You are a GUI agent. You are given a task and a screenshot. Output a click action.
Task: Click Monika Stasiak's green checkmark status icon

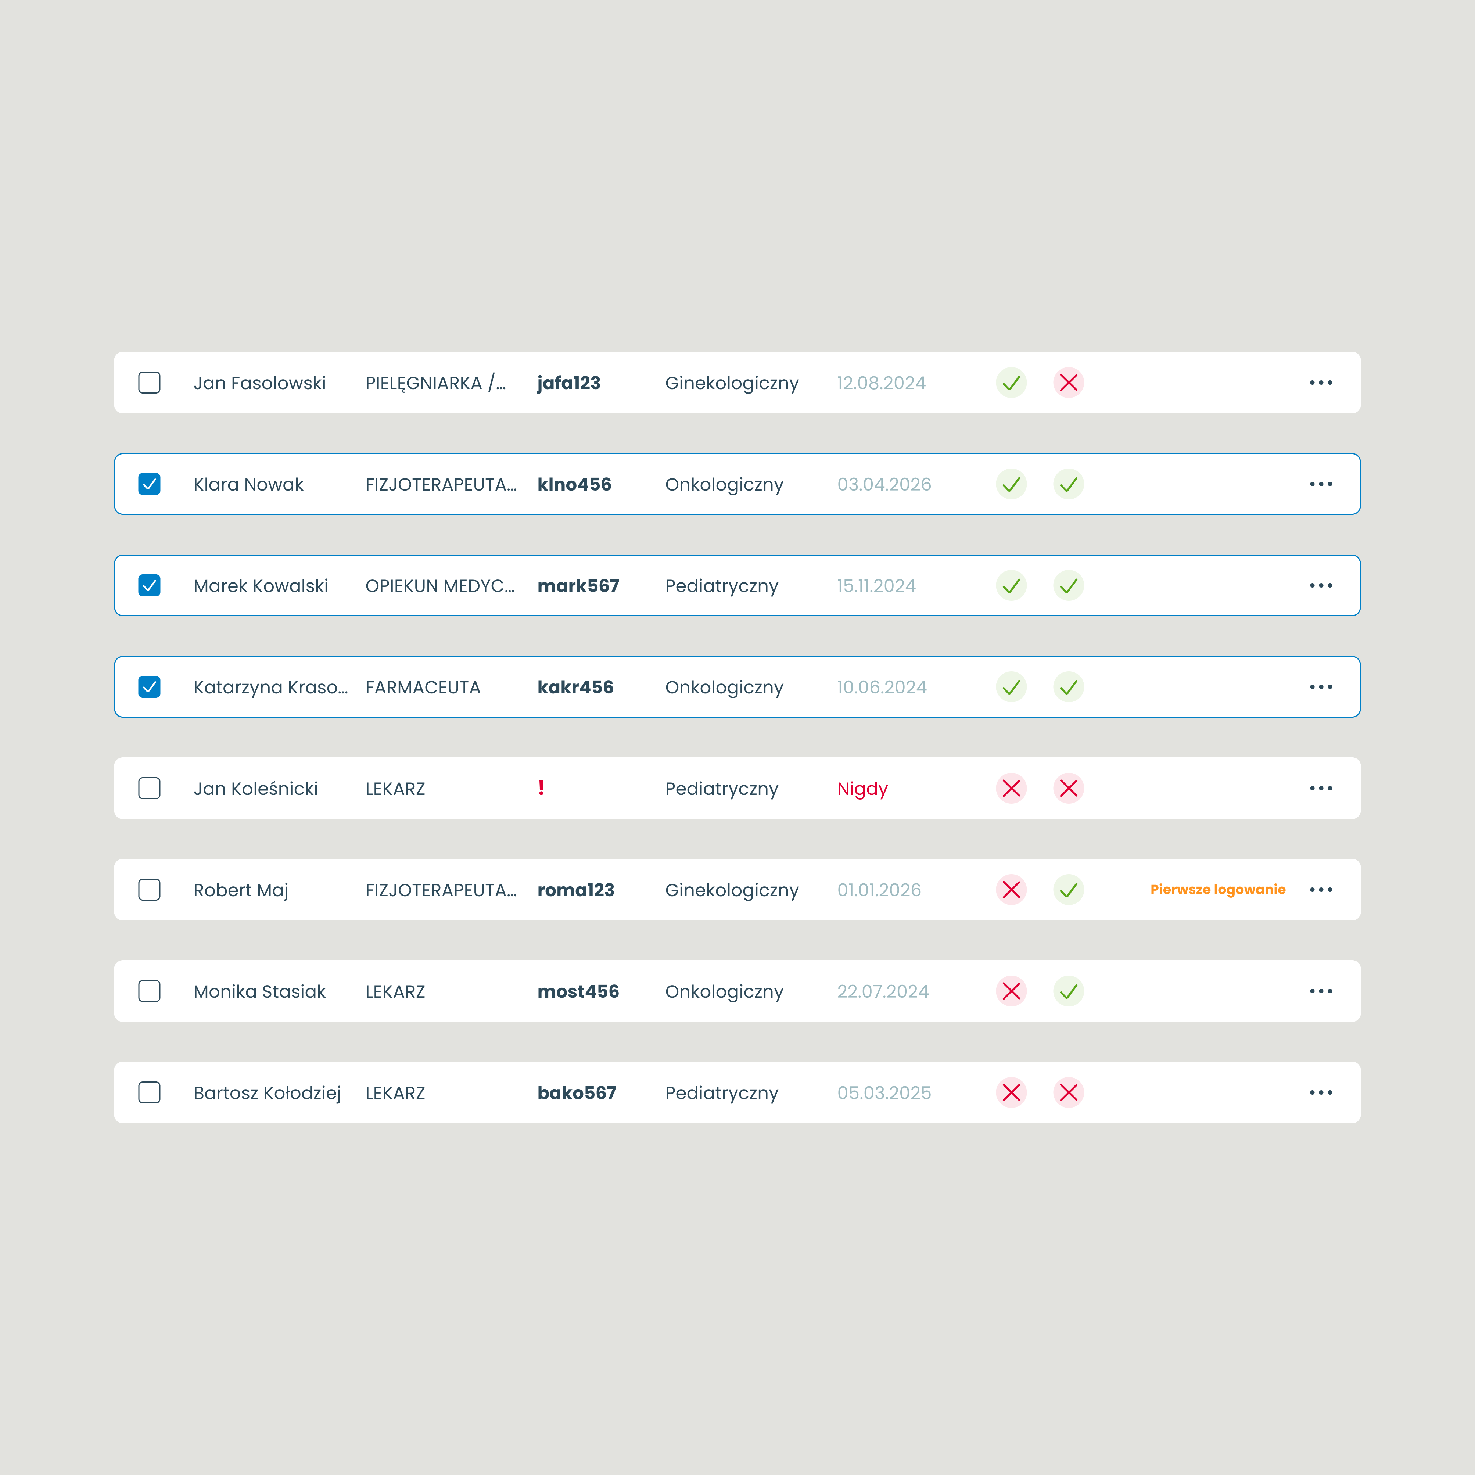pos(1068,991)
